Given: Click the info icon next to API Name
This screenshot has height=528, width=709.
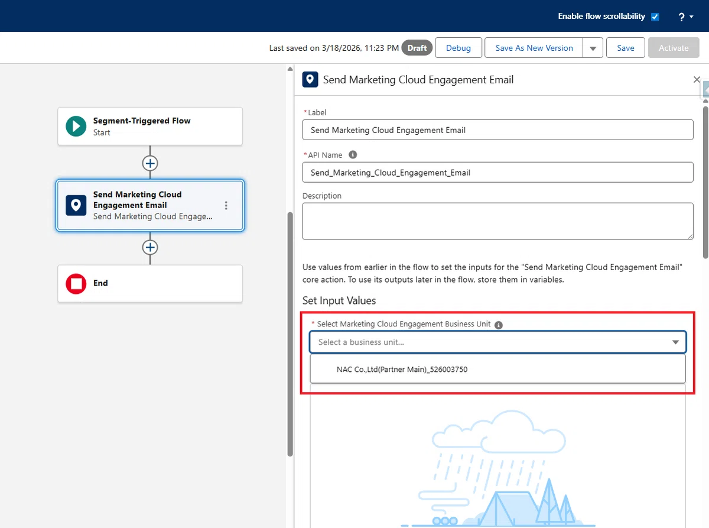Looking at the screenshot, I should point(353,155).
